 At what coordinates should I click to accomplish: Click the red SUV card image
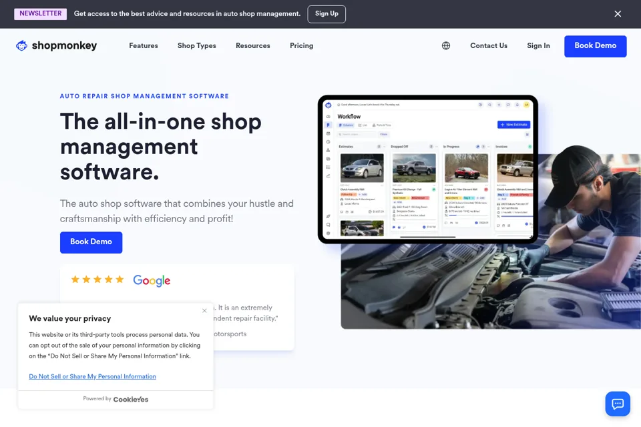(x=466, y=168)
